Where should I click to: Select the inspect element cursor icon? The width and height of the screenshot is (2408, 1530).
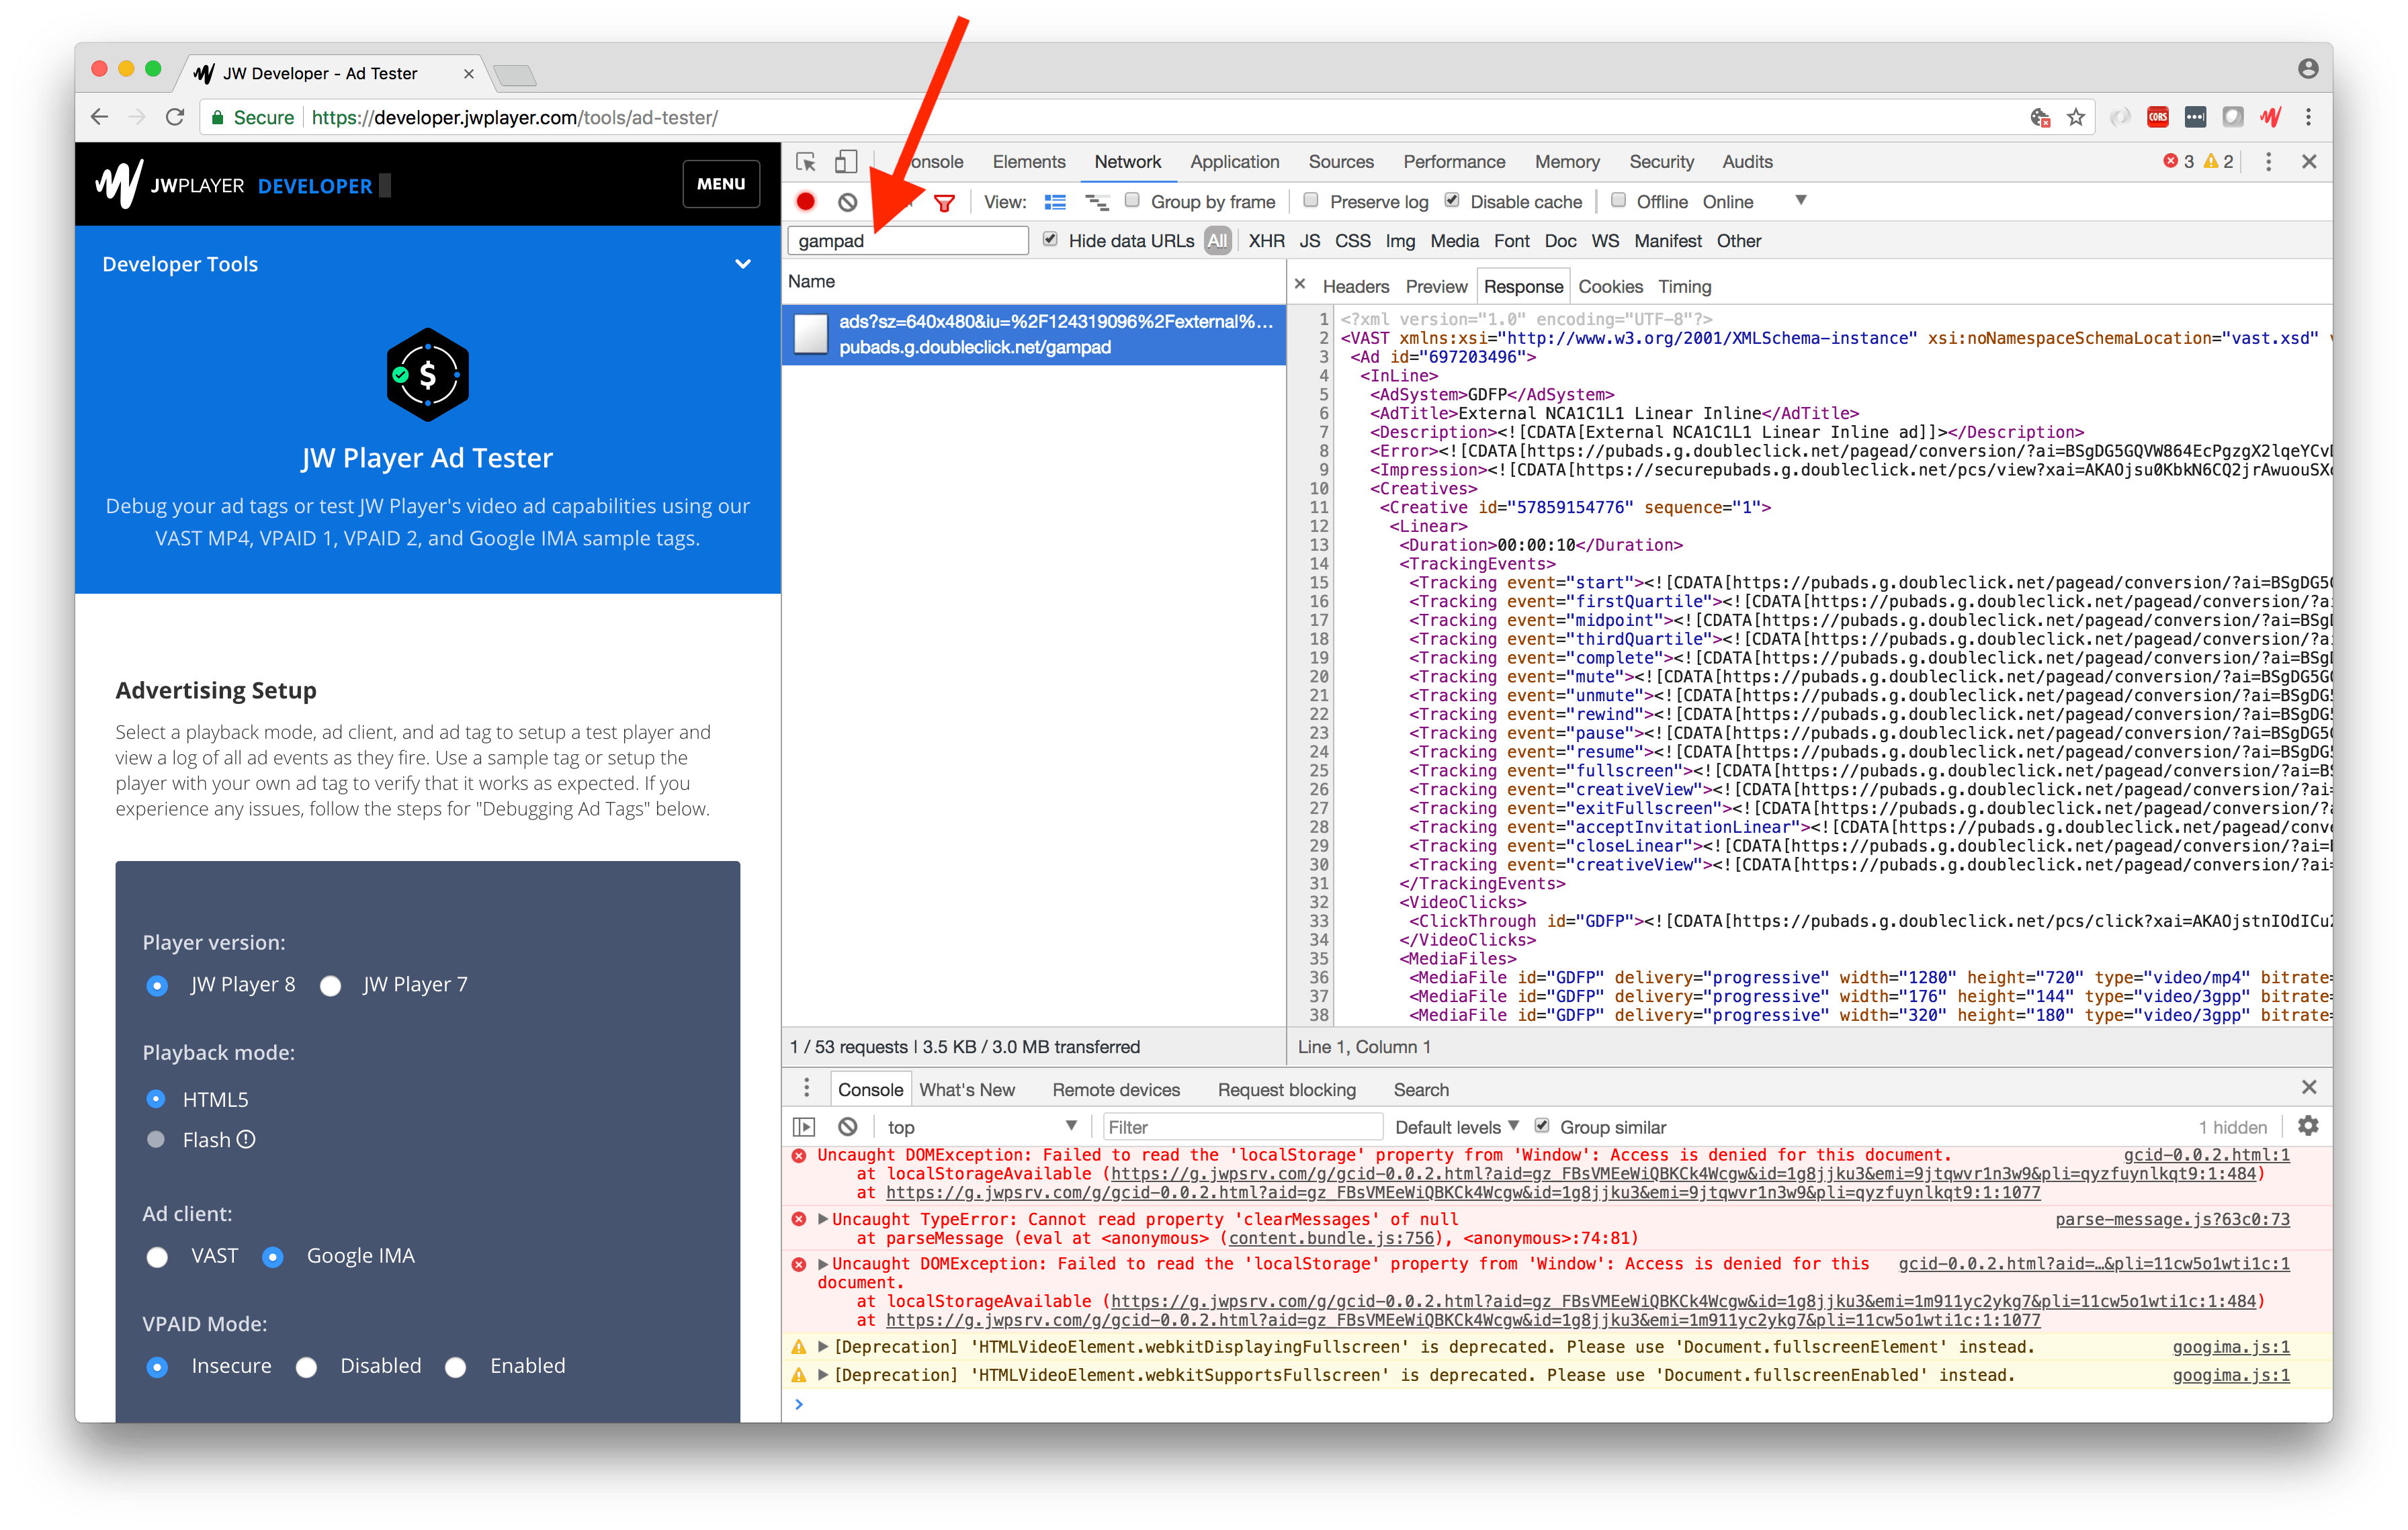tap(806, 162)
